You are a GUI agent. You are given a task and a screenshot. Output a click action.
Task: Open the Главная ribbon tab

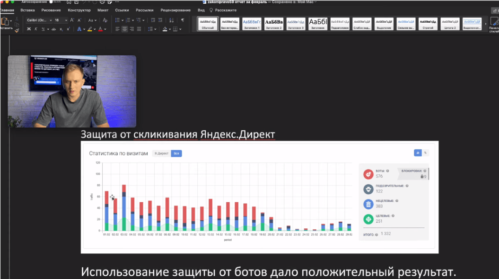[7, 10]
